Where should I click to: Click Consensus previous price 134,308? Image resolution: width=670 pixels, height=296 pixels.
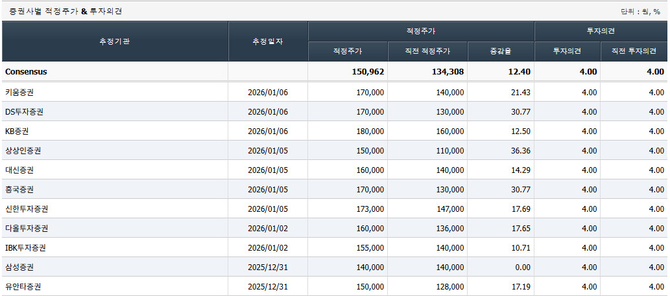(448, 72)
